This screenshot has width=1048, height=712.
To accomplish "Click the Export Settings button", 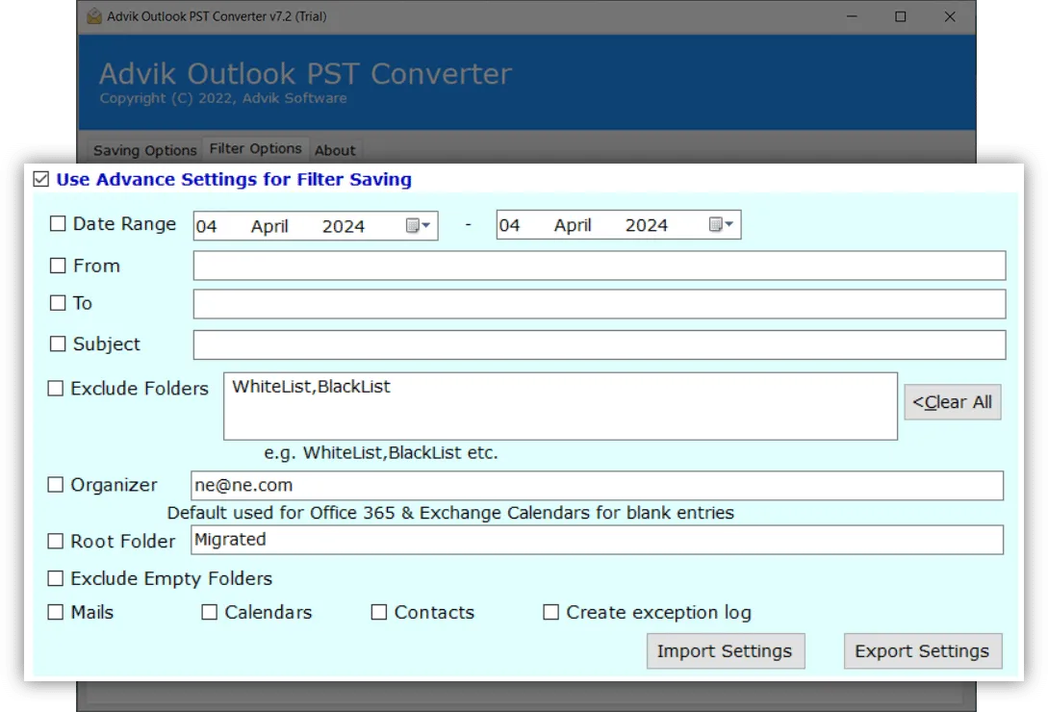I will pos(922,651).
